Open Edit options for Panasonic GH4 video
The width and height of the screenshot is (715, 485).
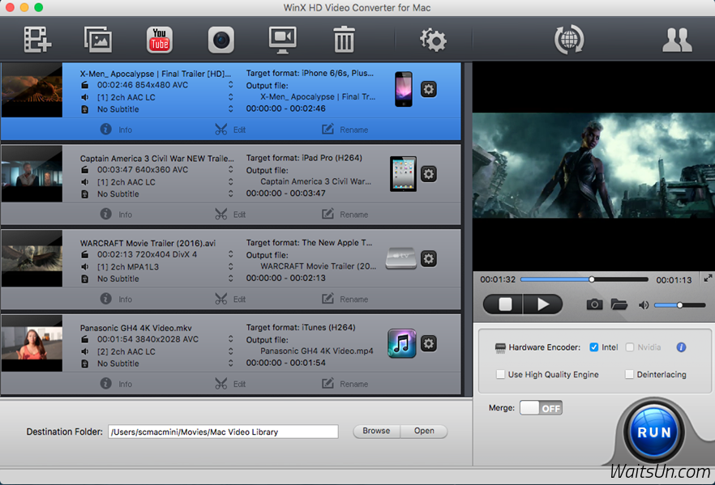pos(229,383)
